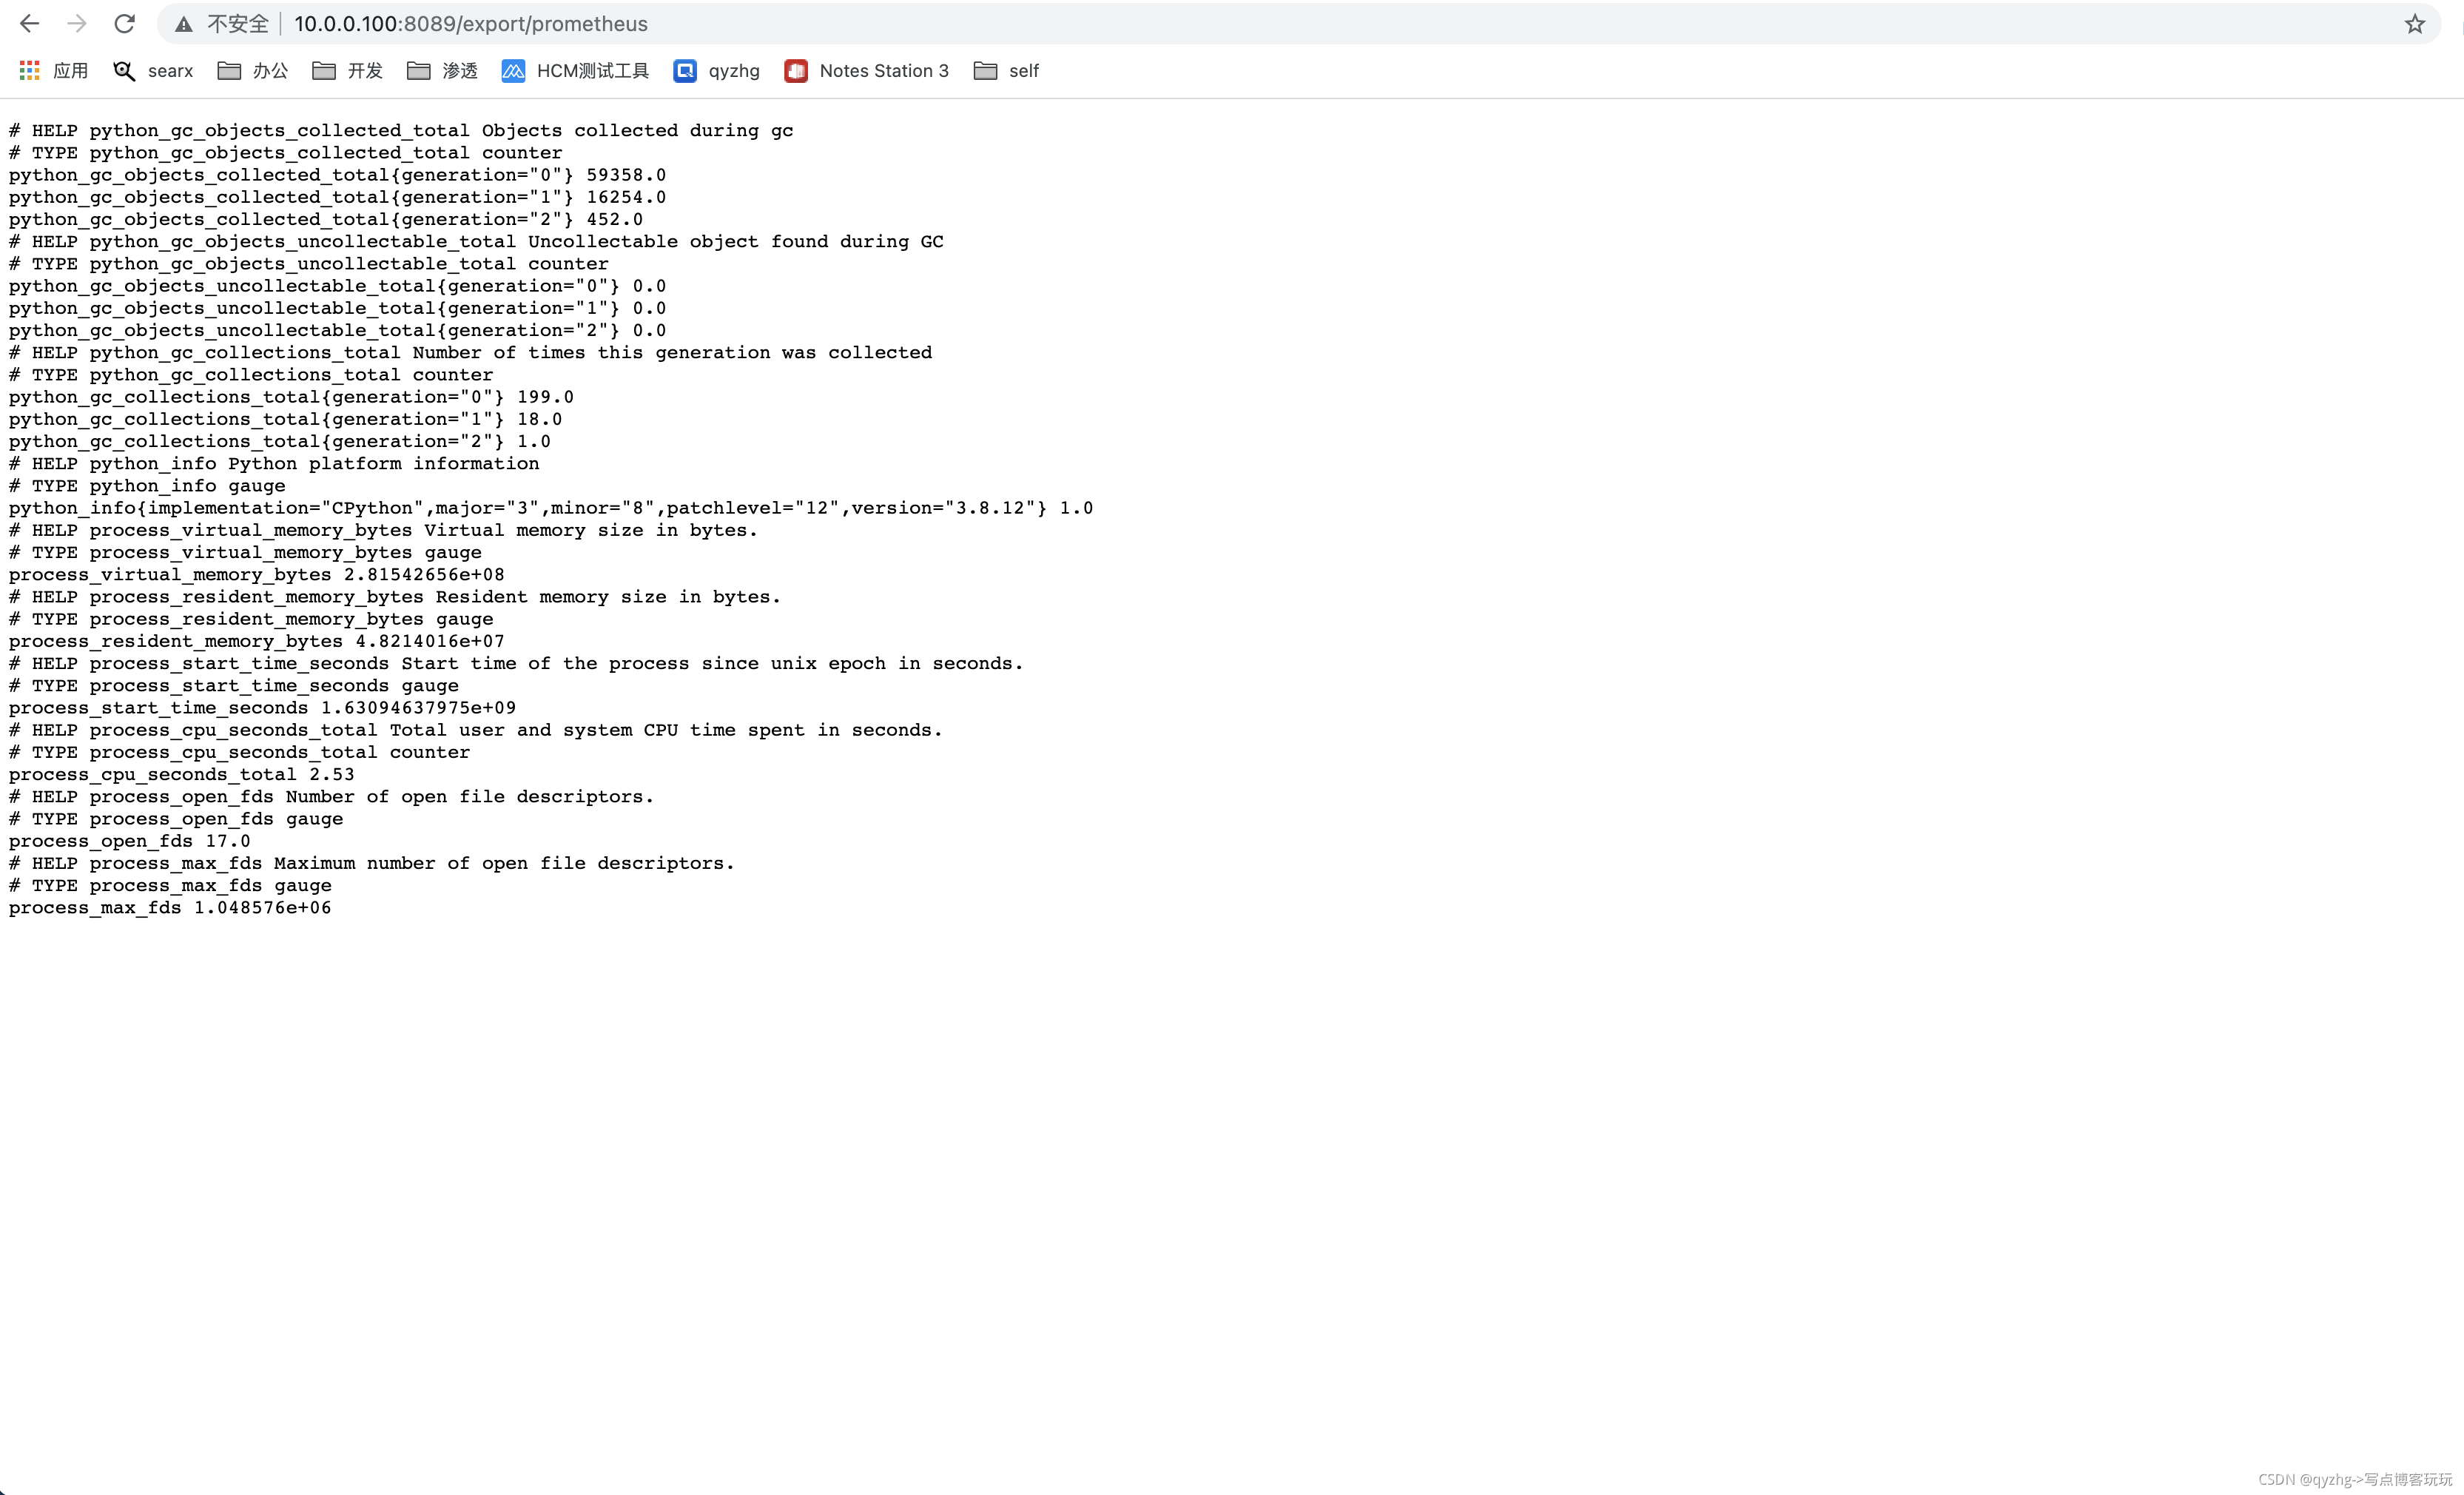Click the process_virtual_memory_bytes 2.81542656e+08 line
This screenshot has height=1495, width=2464.
(257, 575)
